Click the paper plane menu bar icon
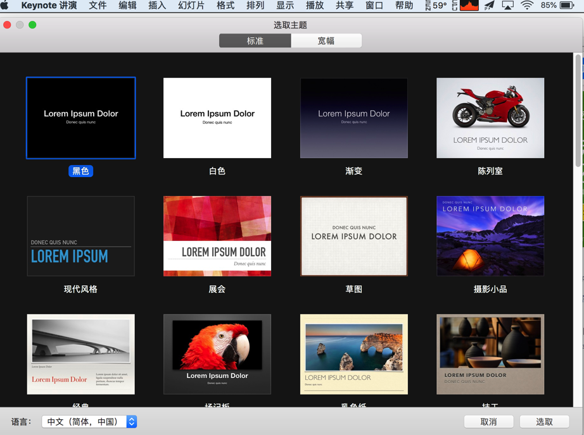The width and height of the screenshot is (584, 435). tap(489, 5)
